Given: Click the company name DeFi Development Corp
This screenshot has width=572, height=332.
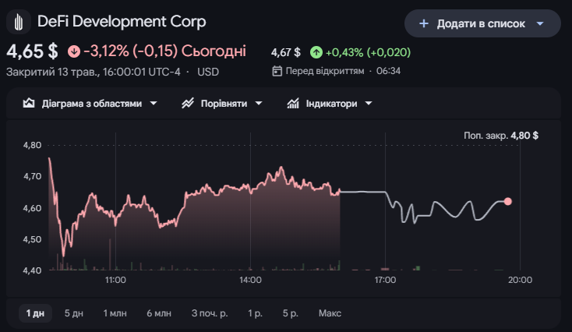Looking at the screenshot, I should click(x=122, y=22).
